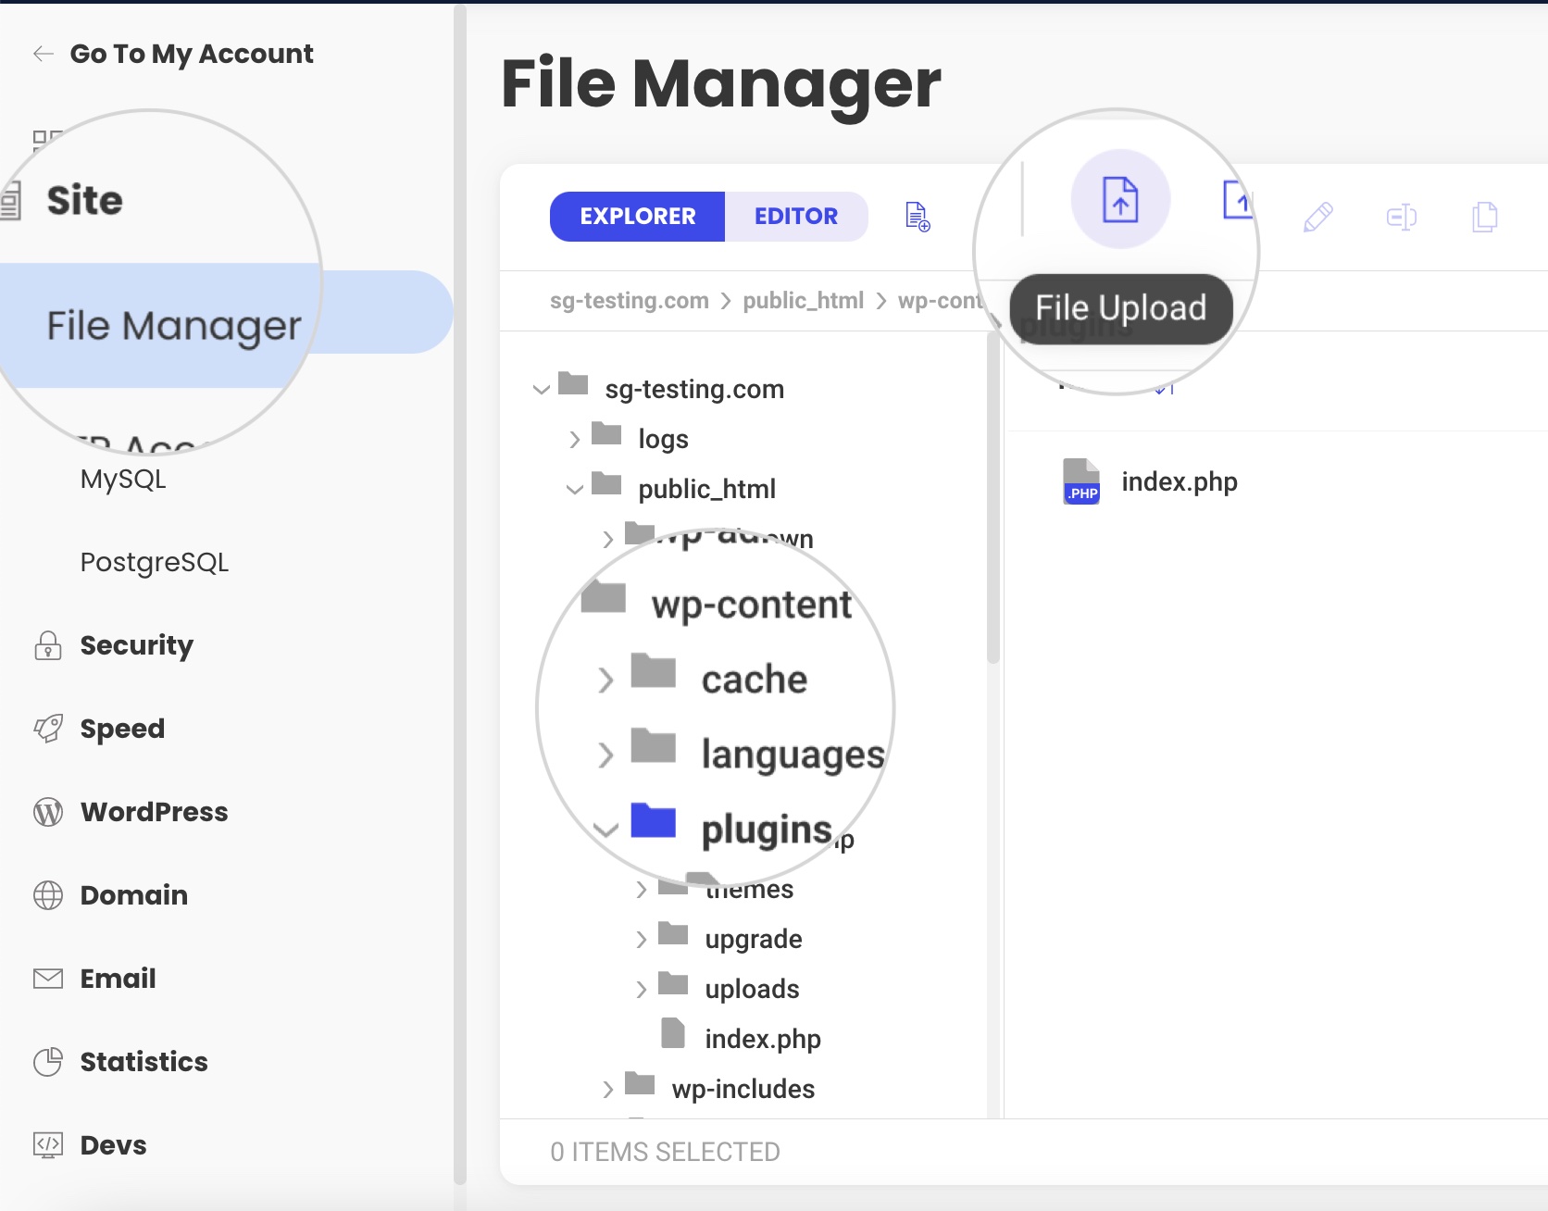Viewport: 1548px width, 1211px height.
Task: Open the PostgreSQL menu item
Action: point(155,562)
